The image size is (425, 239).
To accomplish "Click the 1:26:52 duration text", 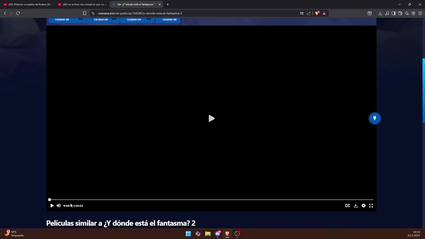I will pyautogui.click(x=78, y=206).
